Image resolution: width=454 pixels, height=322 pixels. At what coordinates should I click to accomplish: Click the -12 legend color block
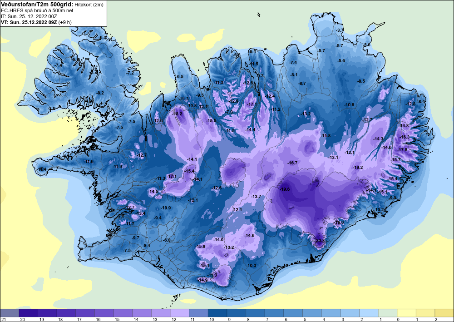click(179, 313)
